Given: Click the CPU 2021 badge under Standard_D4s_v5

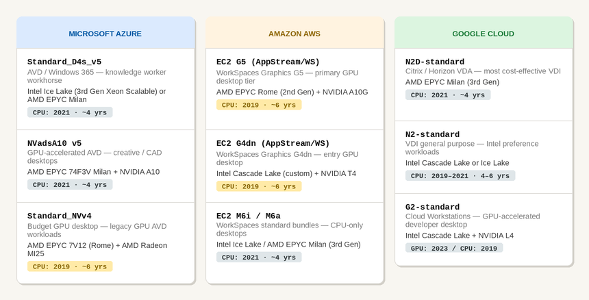Looking at the screenshot, I should click(70, 112).
